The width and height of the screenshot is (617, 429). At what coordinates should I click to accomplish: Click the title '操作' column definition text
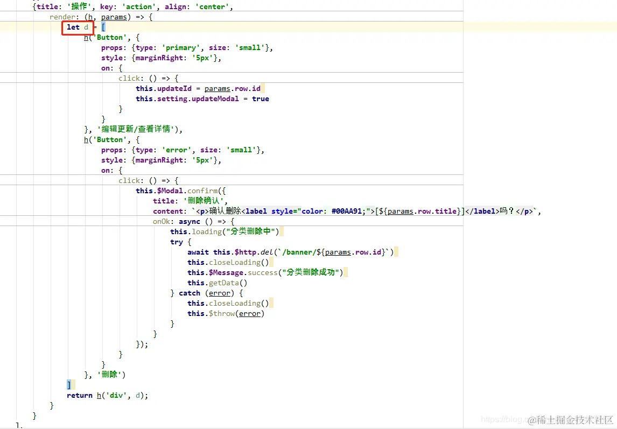[x=64, y=6]
